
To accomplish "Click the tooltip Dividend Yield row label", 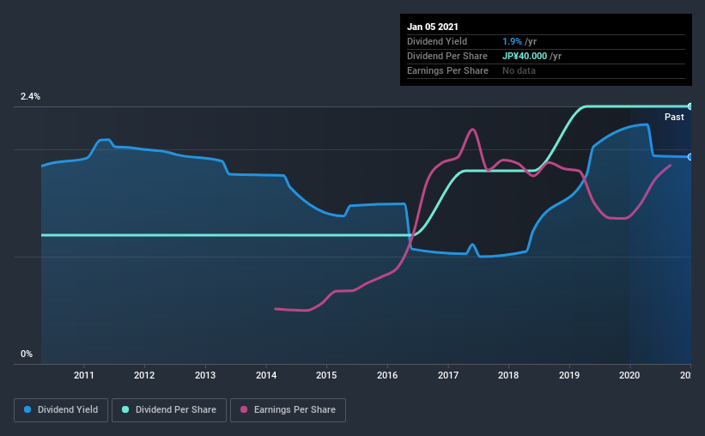I will pyautogui.click(x=437, y=42).
